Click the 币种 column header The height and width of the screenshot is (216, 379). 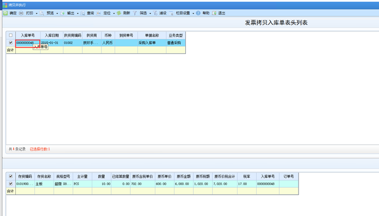(x=108, y=35)
